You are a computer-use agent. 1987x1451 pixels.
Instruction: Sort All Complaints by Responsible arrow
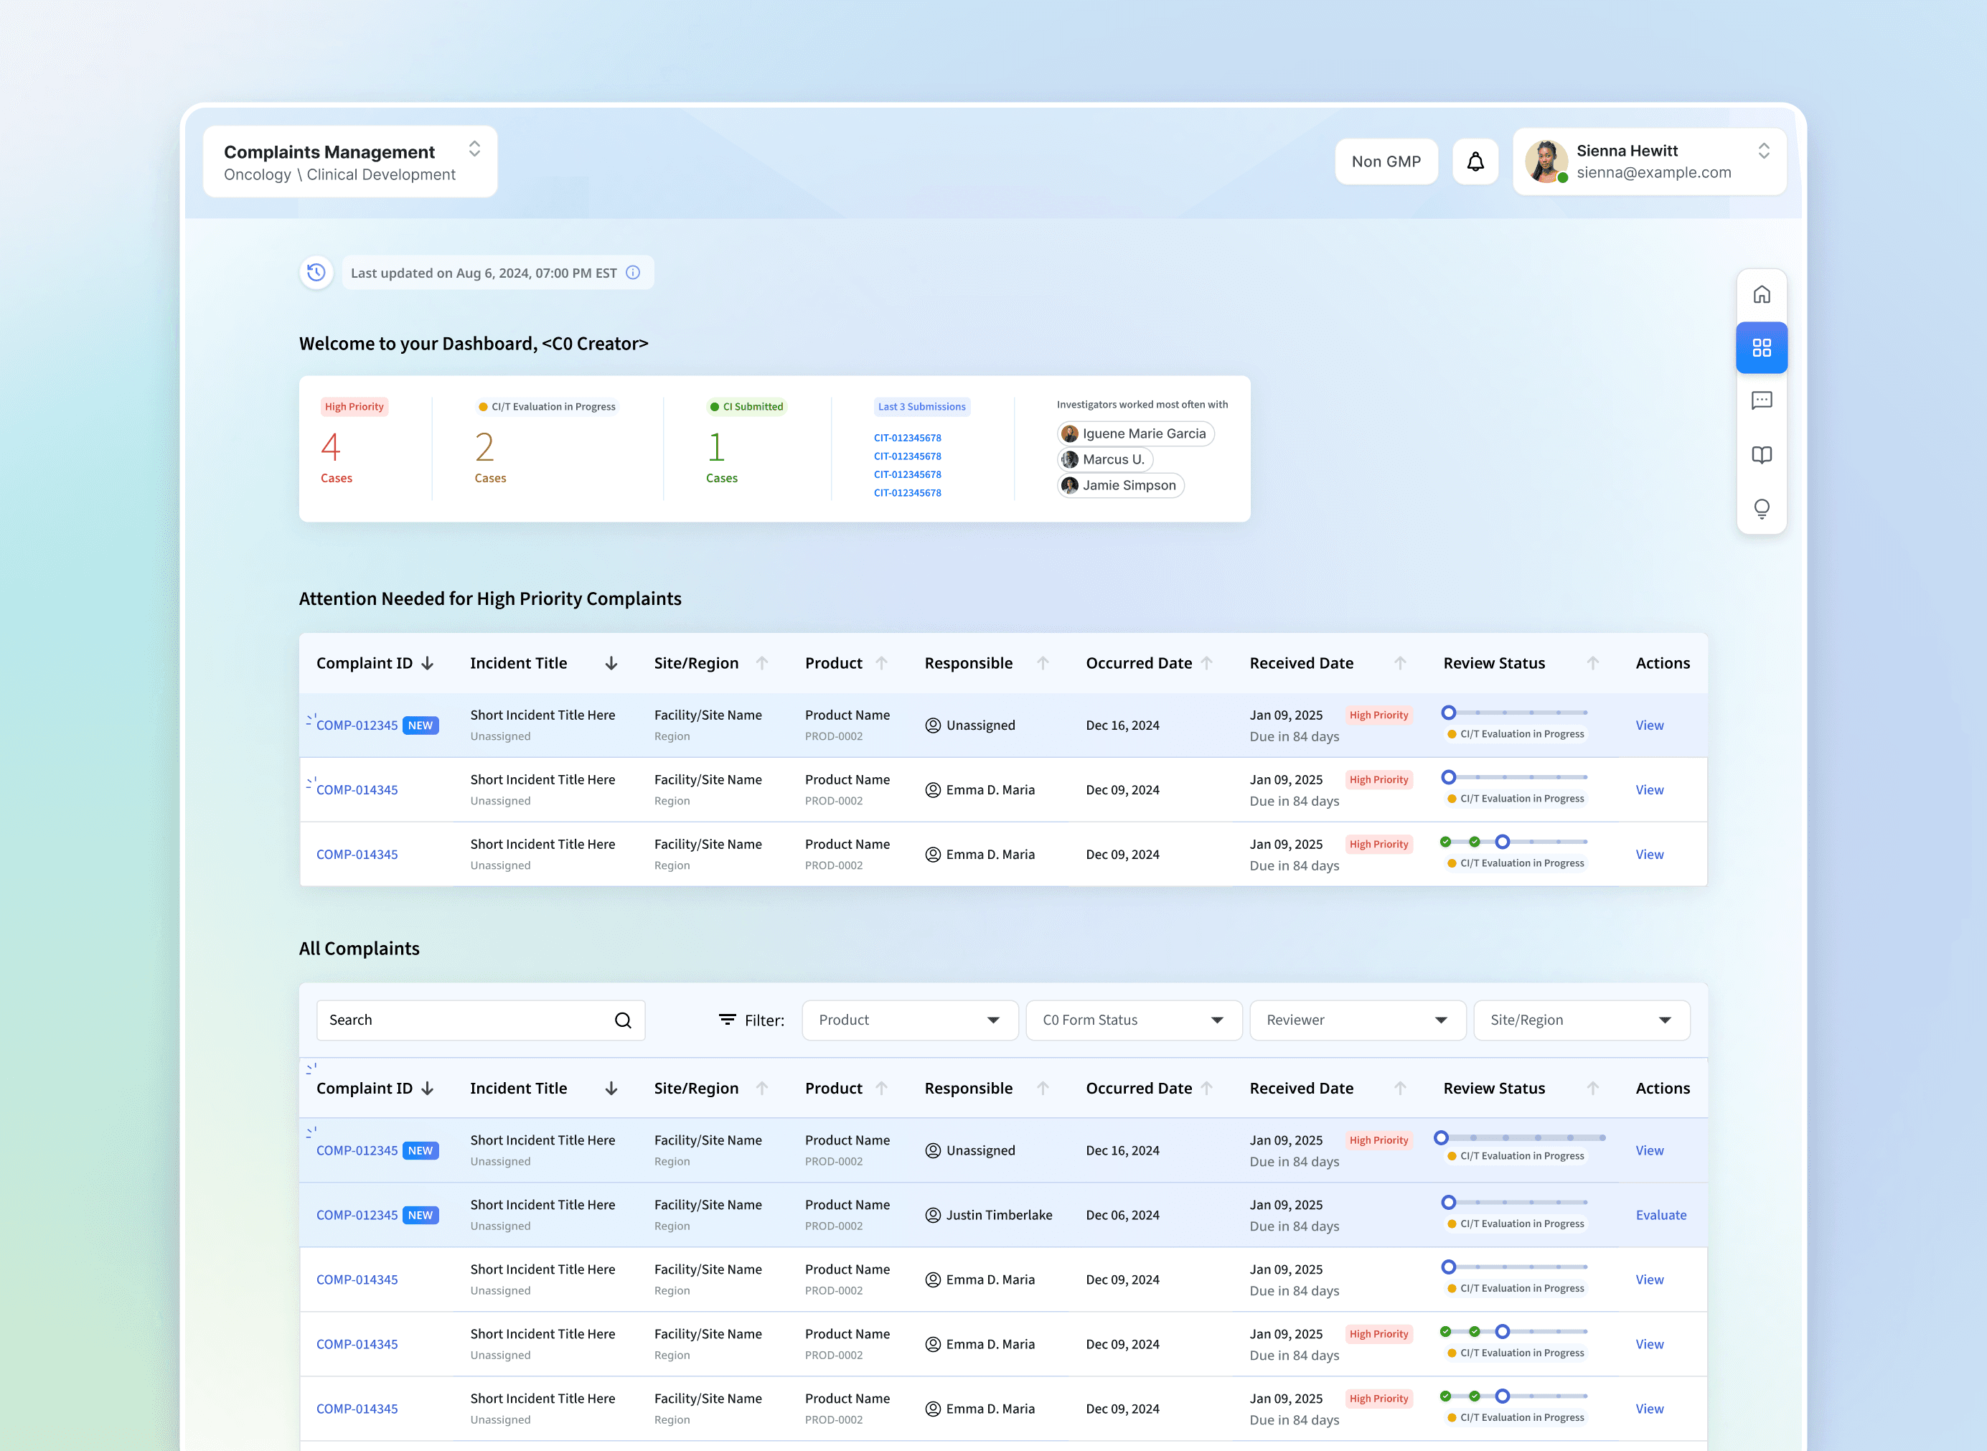1043,1088
